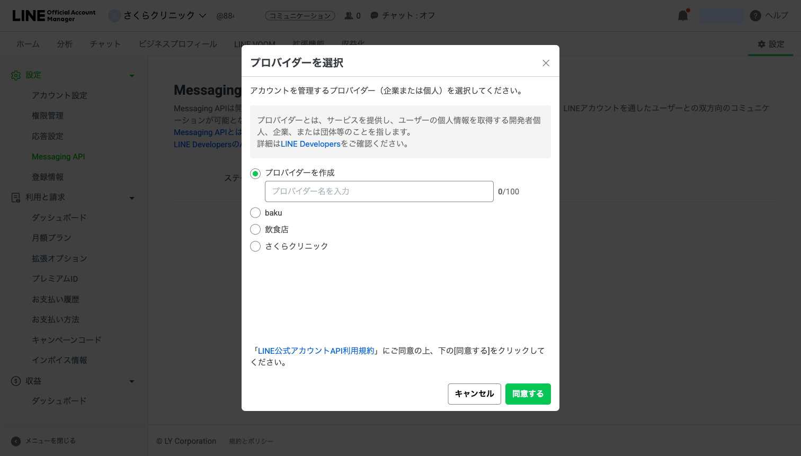Click the © LY Corporation footer text

(x=186, y=441)
